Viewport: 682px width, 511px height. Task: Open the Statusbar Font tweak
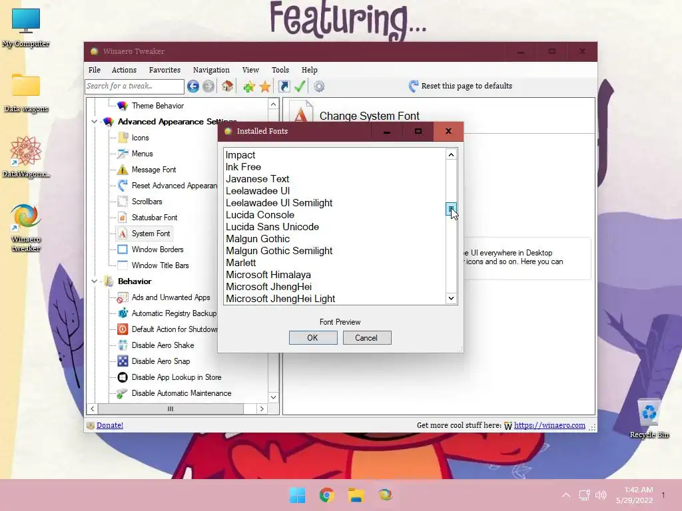pos(155,218)
